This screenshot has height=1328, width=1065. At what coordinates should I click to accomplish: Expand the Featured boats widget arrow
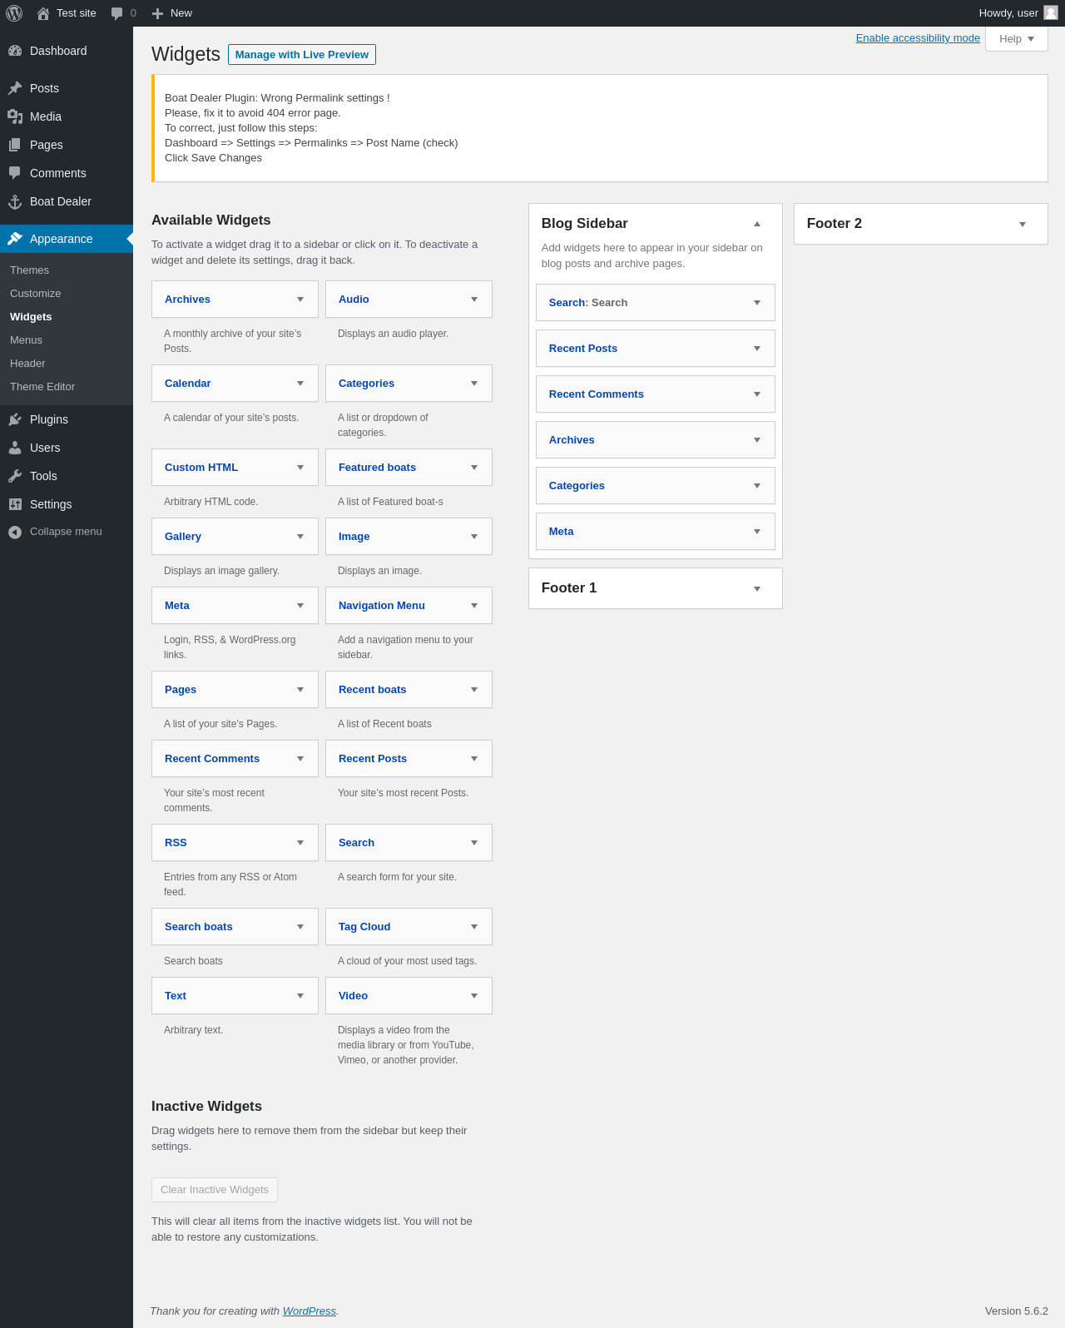coord(474,468)
